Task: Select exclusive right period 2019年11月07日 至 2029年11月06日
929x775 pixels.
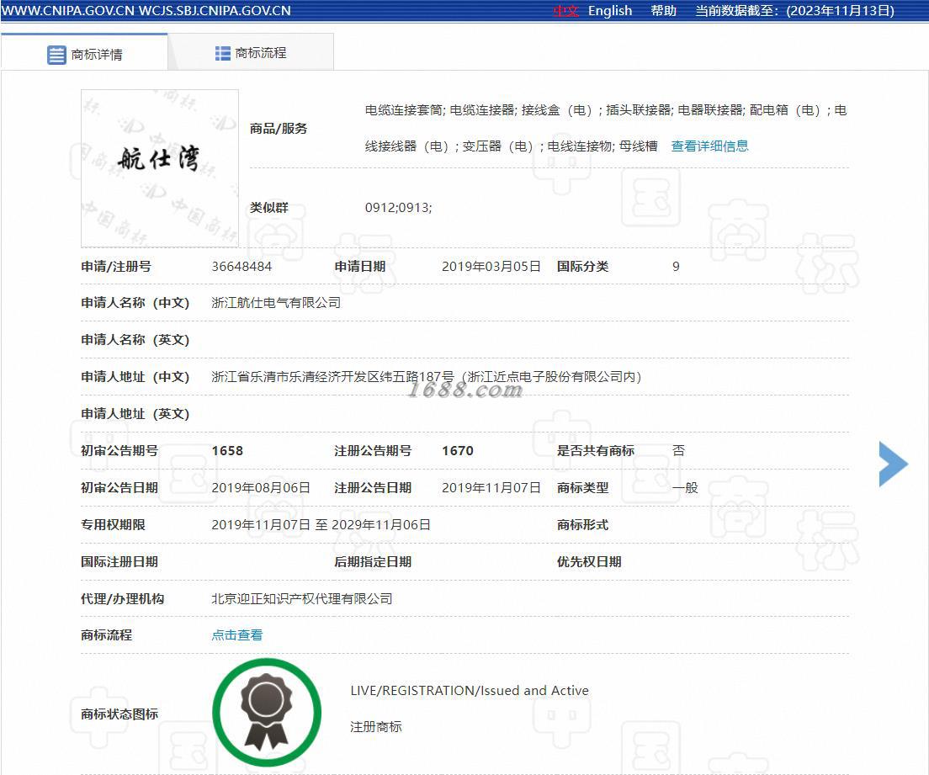Action: (321, 525)
